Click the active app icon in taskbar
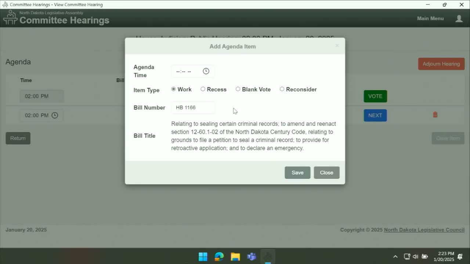 268,256
